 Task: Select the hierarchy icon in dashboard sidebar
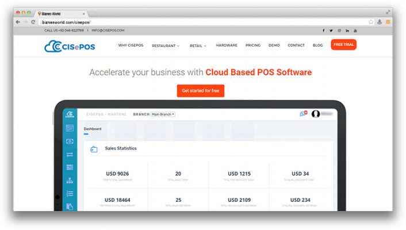(x=70, y=181)
